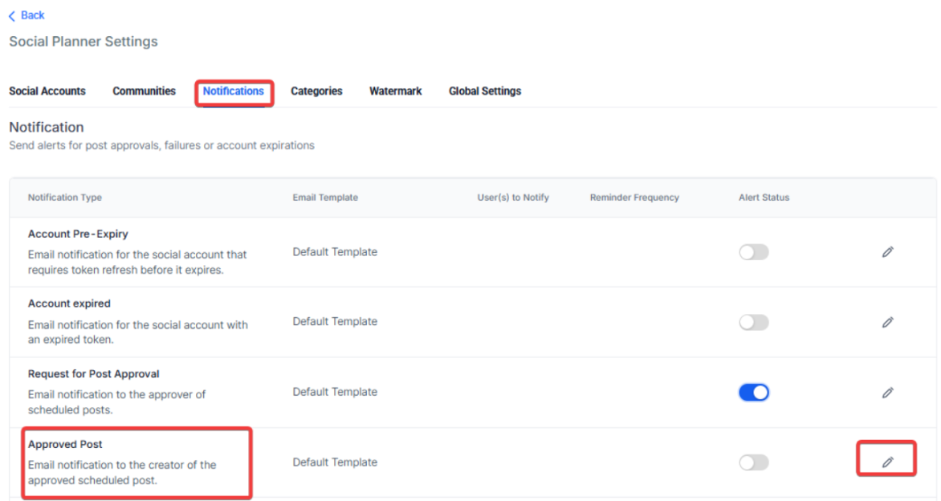
Task: Select the Notifications tab
Action: click(x=233, y=92)
